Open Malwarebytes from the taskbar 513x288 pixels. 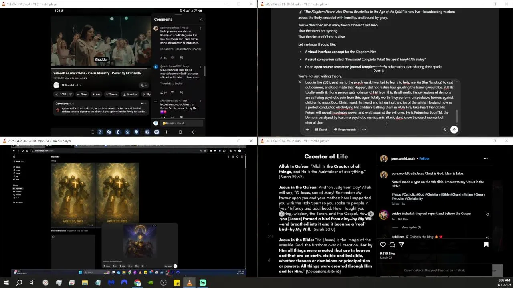click(111, 283)
